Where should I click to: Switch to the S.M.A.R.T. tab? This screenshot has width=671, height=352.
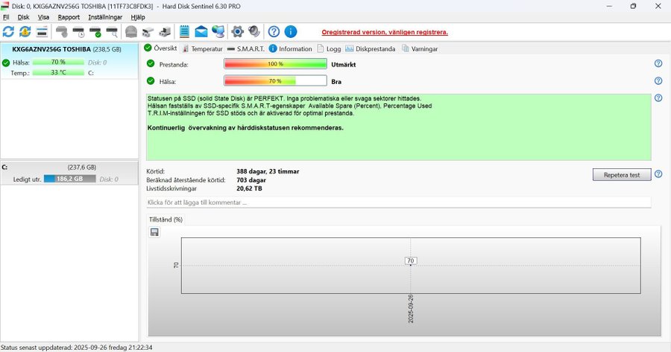(246, 48)
